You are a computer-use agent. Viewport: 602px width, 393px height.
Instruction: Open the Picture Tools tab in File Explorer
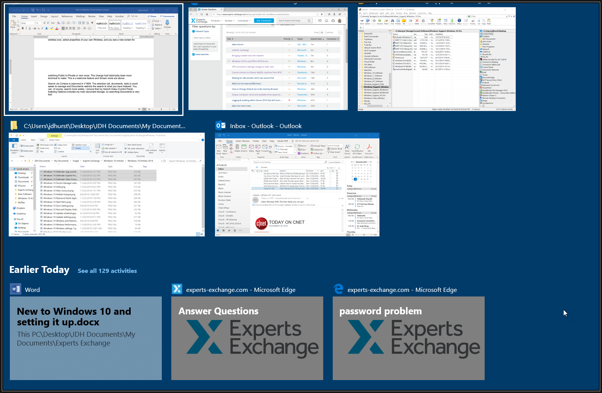(x=54, y=140)
